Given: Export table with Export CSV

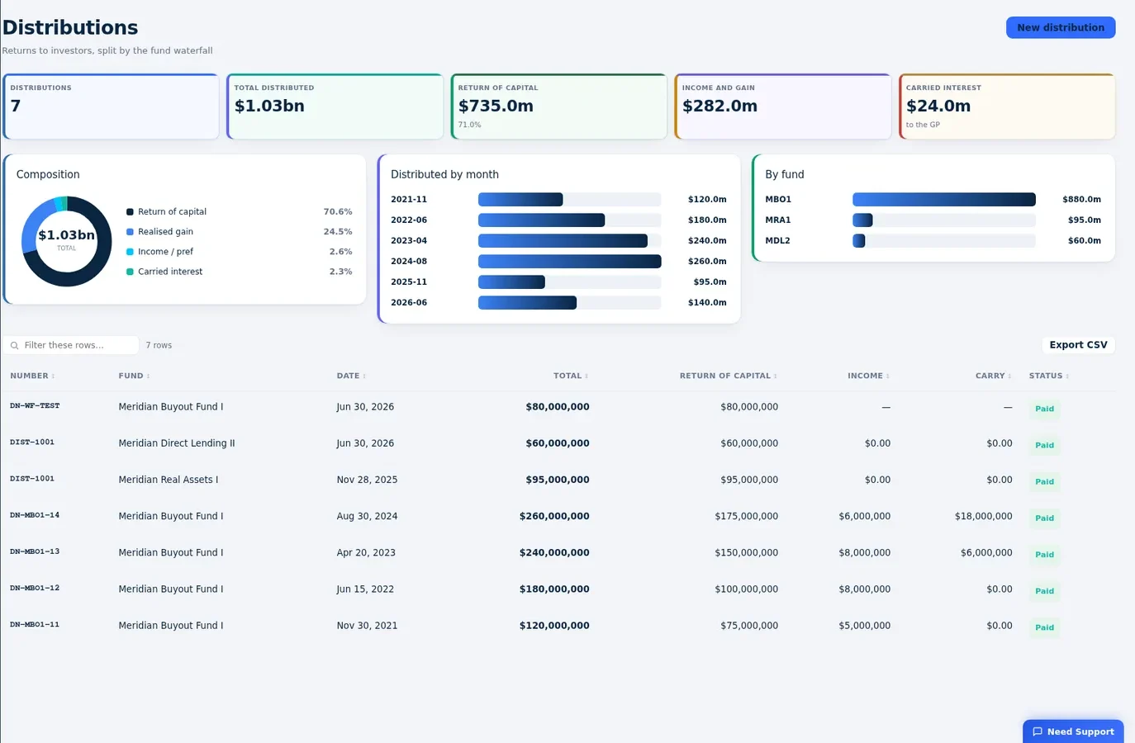Looking at the screenshot, I should [1078, 345].
